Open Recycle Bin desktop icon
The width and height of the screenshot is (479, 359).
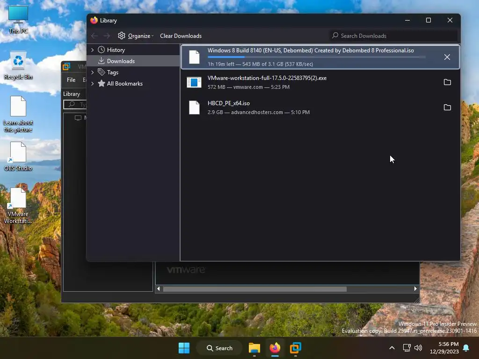pyautogui.click(x=18, y=65)
